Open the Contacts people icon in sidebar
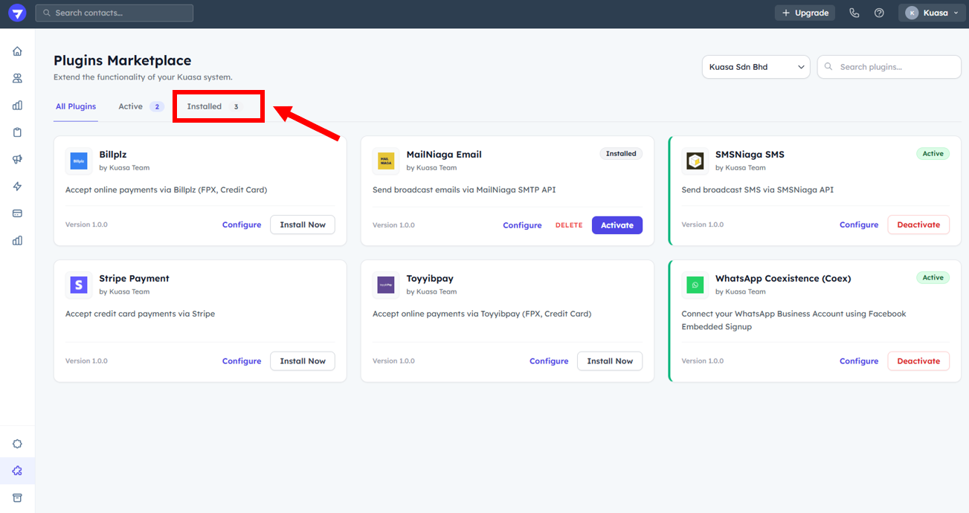The width and height of the screenshot is (969, 513). pos(17,78)
